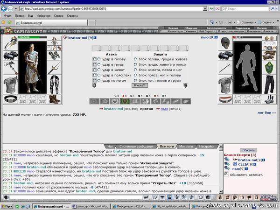280x210 pixels.
Task: Switch to the 'Мои логи' tab
Action: coord(186,147)
